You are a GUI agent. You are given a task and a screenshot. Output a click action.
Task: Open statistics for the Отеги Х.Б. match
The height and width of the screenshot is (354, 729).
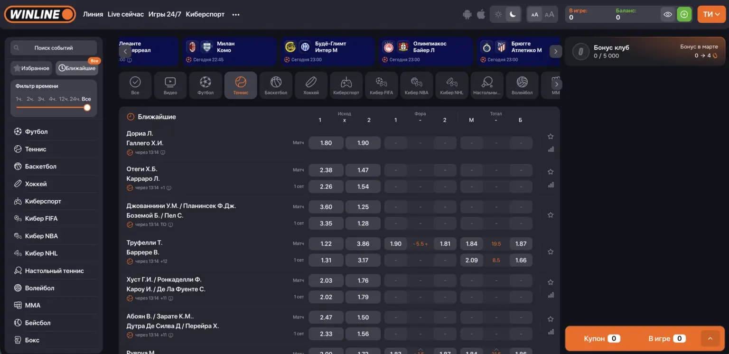551,185
